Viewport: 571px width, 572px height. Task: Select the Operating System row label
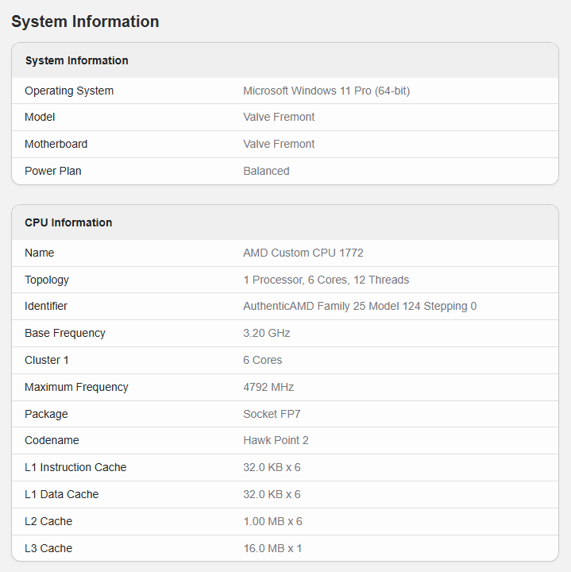69,91
